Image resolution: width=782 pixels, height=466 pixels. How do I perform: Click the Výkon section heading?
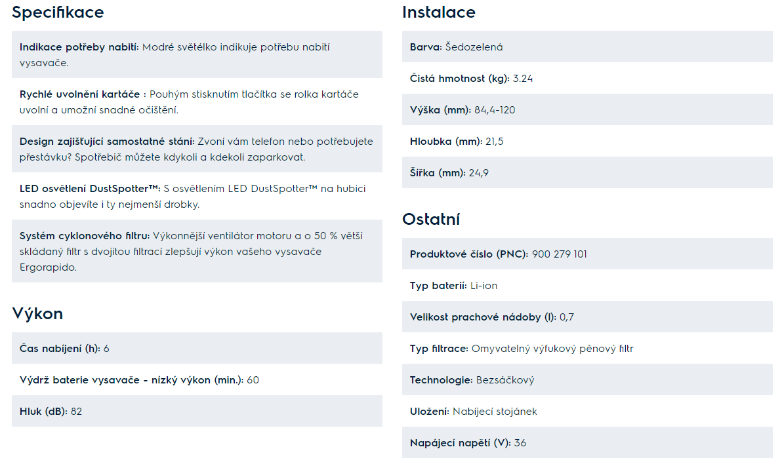coord(37,313)
